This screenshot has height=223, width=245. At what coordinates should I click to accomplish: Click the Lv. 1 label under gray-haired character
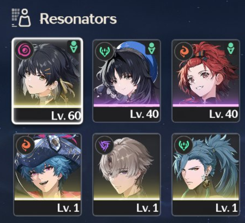coord(147,208)
